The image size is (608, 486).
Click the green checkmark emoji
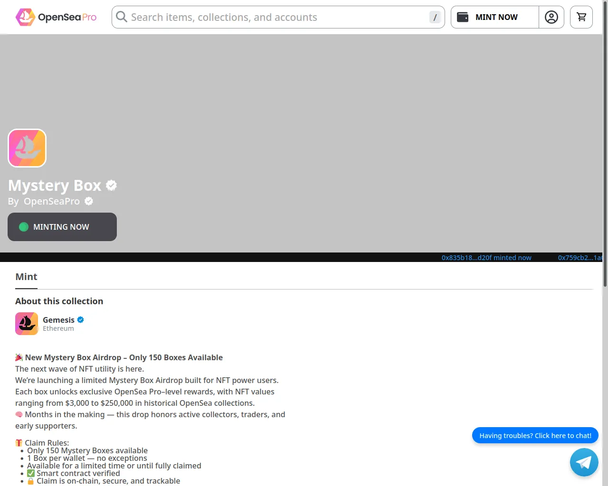click(31, 473)
